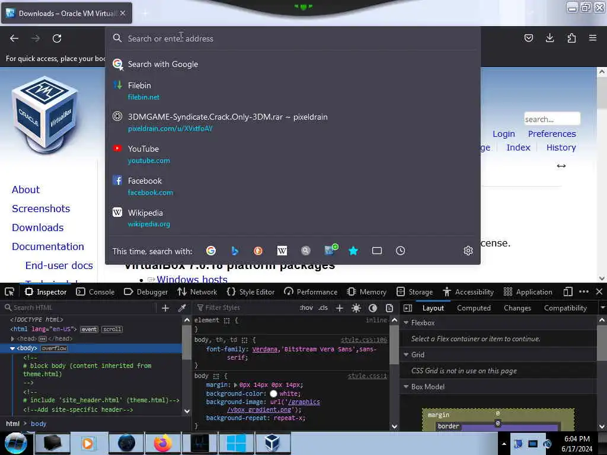Focus the Search HTML field

point(79,307)
